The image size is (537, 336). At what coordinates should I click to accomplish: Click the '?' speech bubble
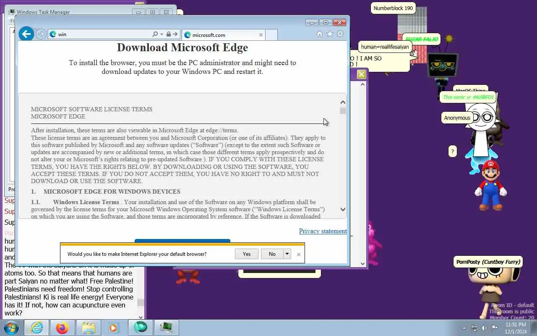[x=452, y=152]
